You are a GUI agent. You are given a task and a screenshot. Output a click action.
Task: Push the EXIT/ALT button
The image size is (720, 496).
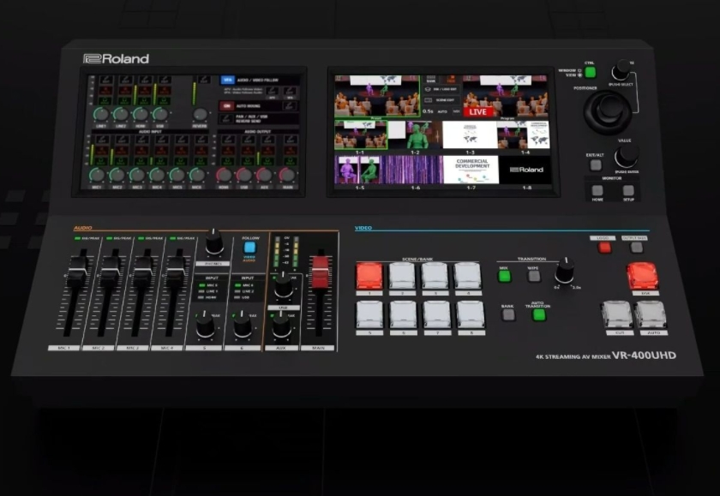click(x=596, y=164)
